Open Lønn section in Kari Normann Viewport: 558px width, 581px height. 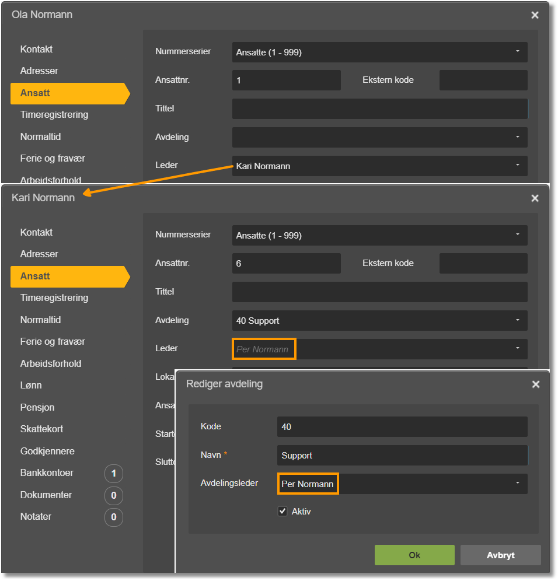31,386
